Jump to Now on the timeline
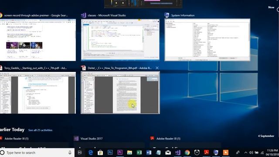 [271, 7]
